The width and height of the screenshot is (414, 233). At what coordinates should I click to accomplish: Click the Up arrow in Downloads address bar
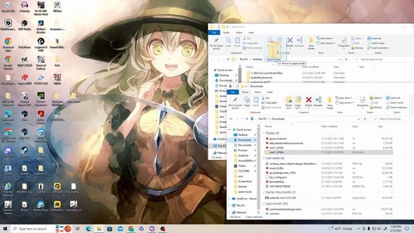click(x=247, y=119)
